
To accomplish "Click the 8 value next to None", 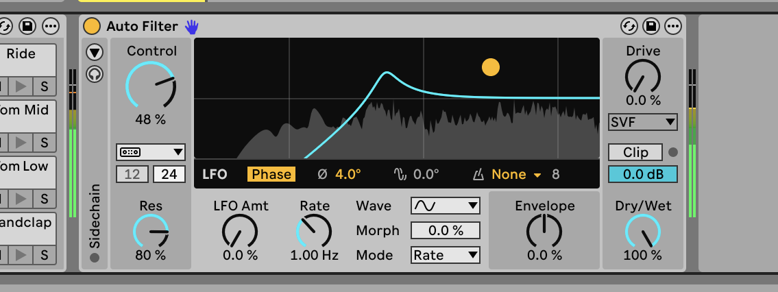I will coord(556,175).
